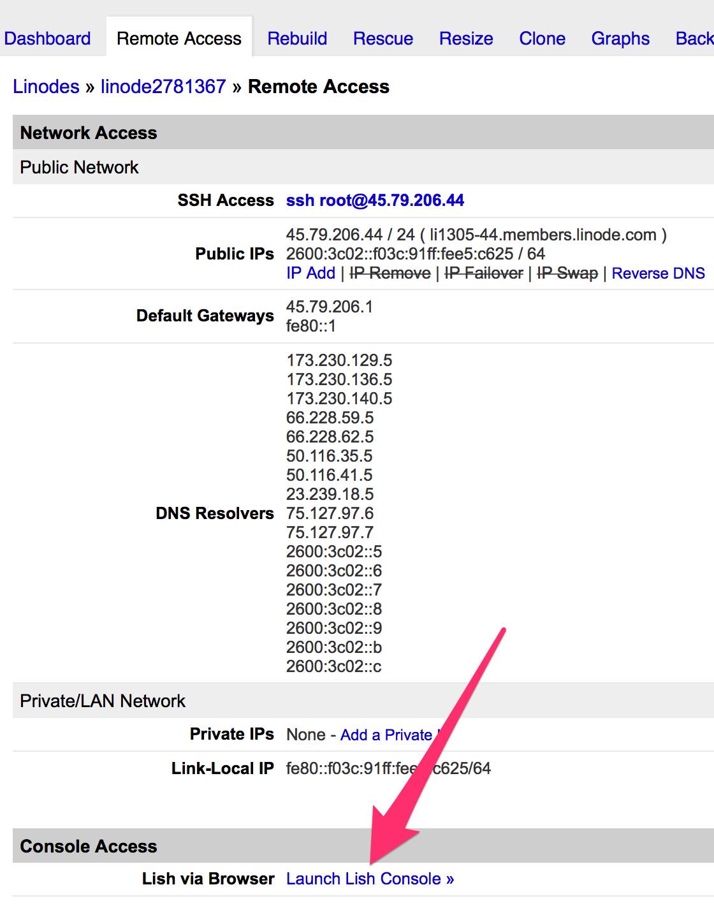Image resolution: width=714 pixels, height=908 pixels.
Task: Select the IPv6 address 2600:3c02::f03c:91ff:fee5:c625 / 64
Action: click(x=415, y=254)
